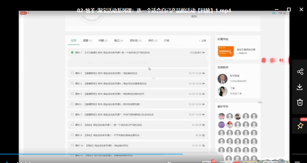Click the power icon in page header
Image resolution: width=307 pixels, height=163 pixels.
coord(284,13)
